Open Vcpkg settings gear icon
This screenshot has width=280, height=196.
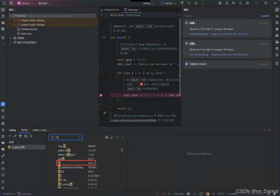click(x=26, y=136)
